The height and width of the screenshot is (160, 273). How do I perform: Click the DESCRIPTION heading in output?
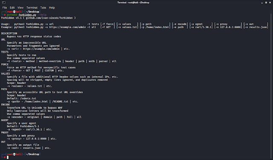[x=9, y=33]
